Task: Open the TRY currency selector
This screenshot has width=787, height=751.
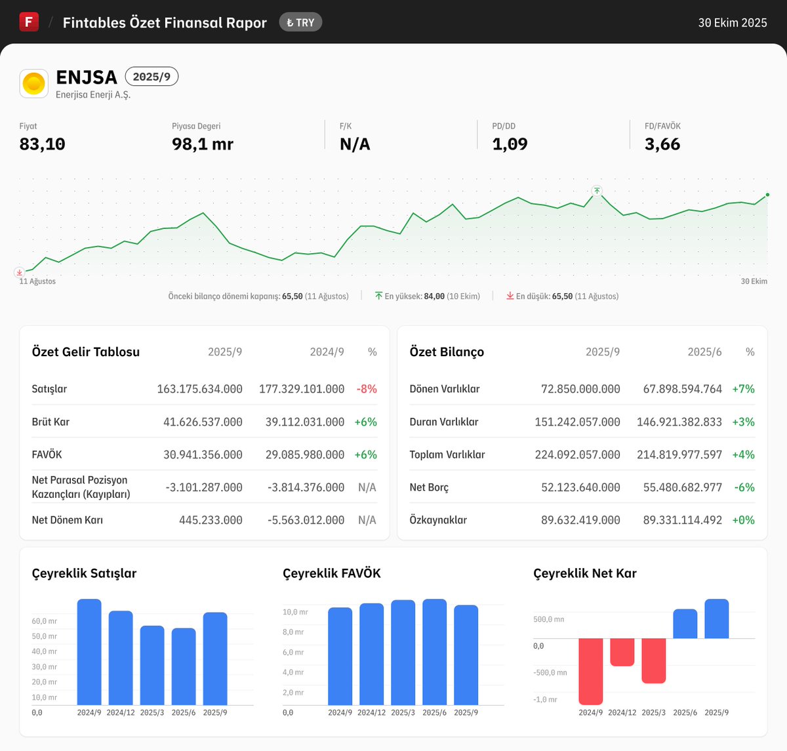Action: 300,22
